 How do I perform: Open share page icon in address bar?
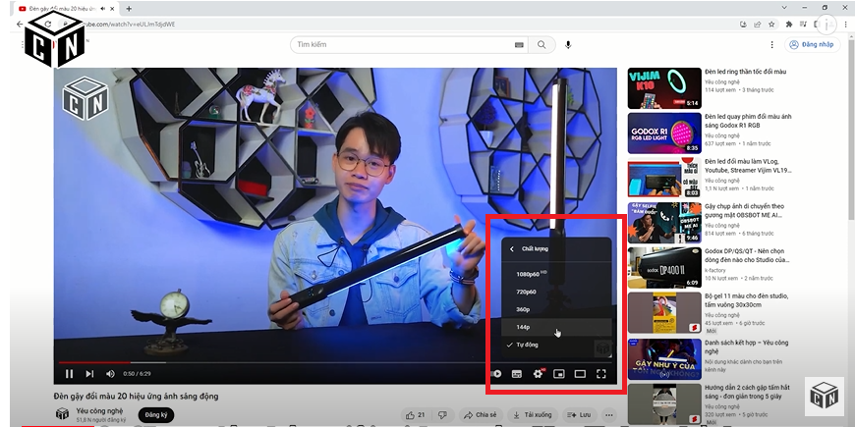[758, 24]
